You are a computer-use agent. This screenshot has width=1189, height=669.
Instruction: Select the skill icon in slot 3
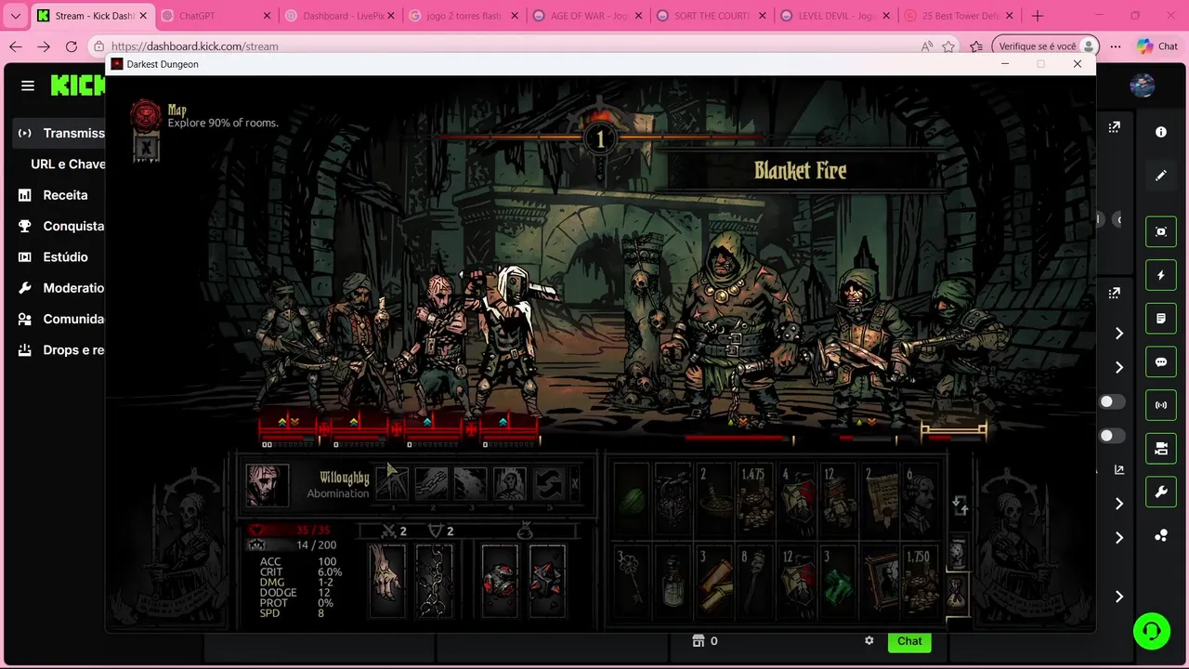point(470,484)
